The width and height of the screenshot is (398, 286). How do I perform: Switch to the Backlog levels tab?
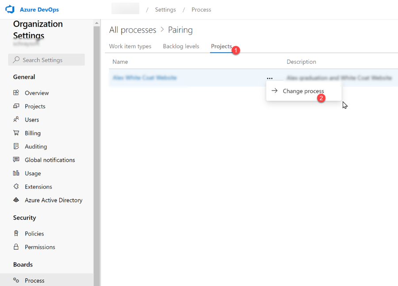coord(181,46)
